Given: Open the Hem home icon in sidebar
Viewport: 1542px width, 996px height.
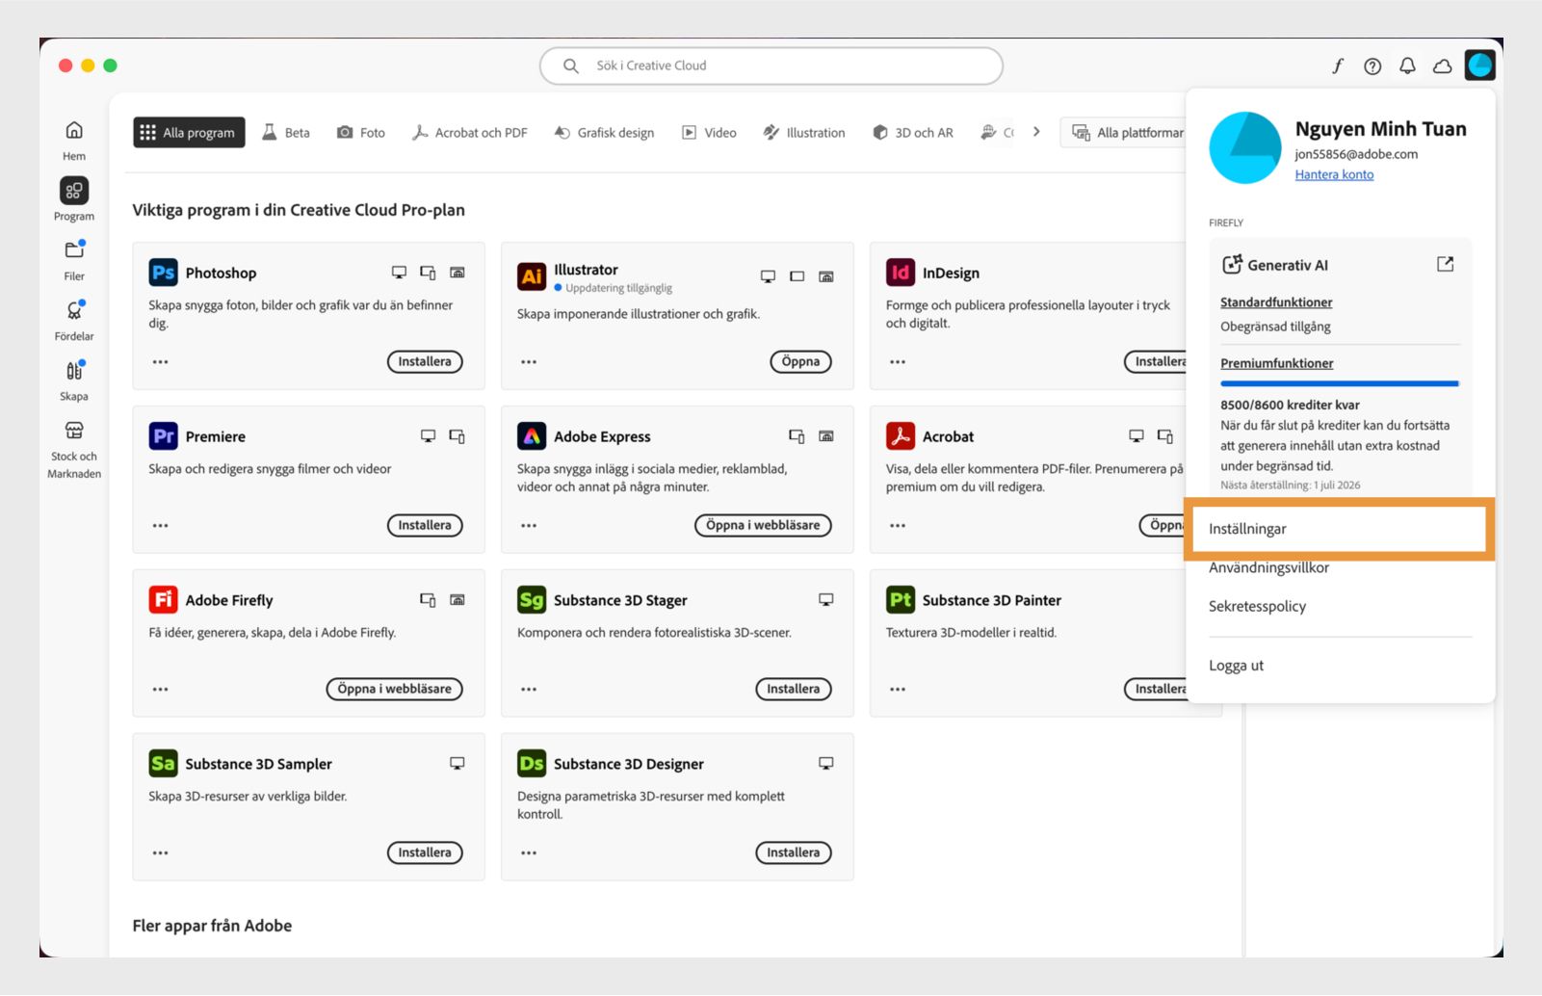Looking at the screenshot, I should 74,130.
